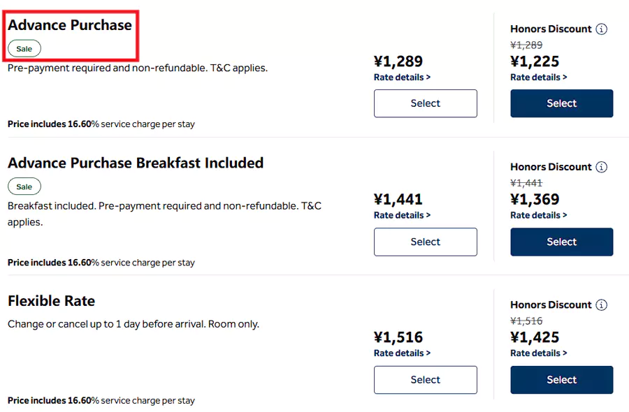Expand Rate details under ¥1,441
Image resolution: width=629 pixels, height=412 pixels.
(402, 215)
